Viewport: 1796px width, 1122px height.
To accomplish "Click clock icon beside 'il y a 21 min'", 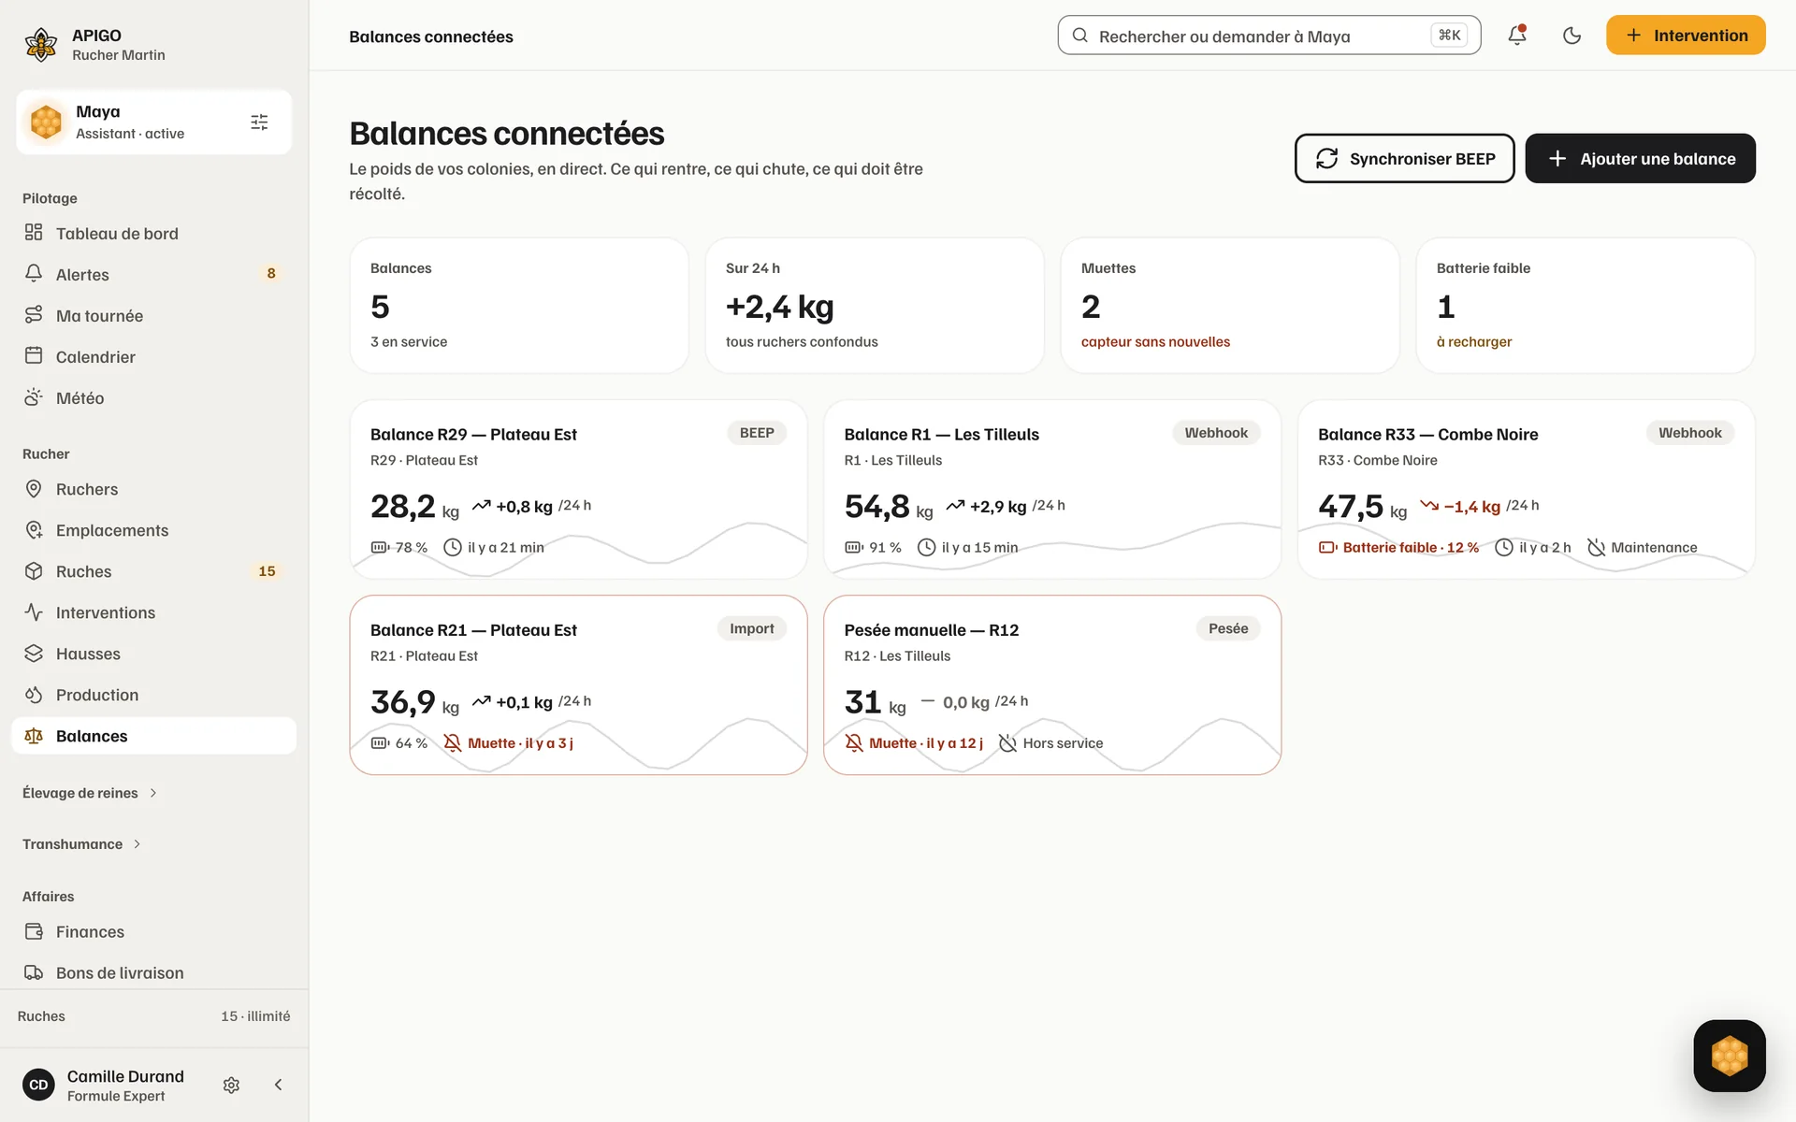I will tap(453, 547).
